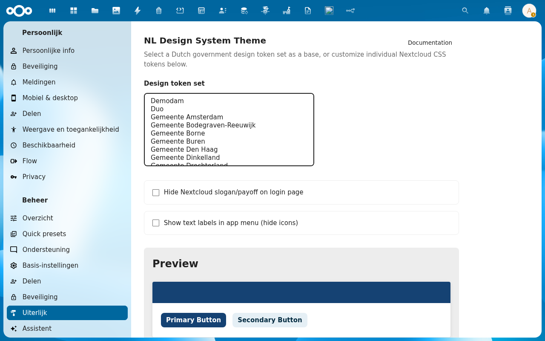Open Weergave en toegankelijkheid settings
545x341 pixels.
[67, 130]
